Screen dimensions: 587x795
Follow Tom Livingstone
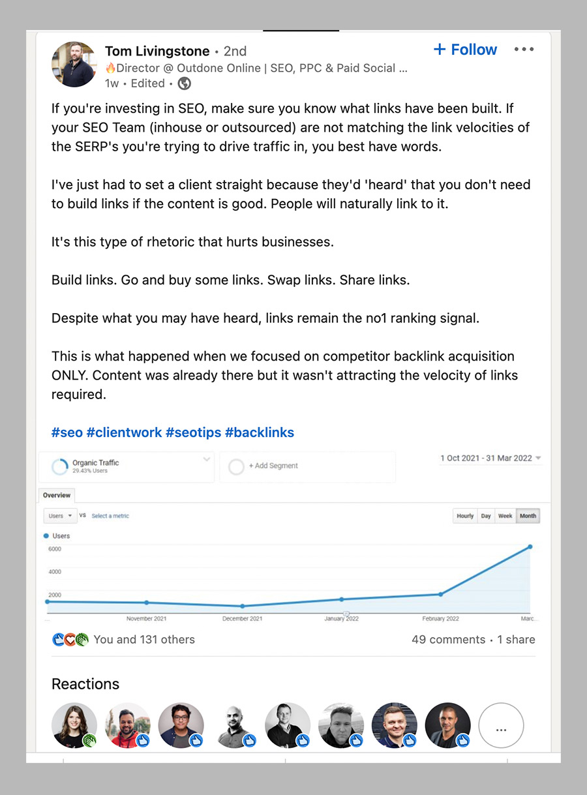coord(465,50)
